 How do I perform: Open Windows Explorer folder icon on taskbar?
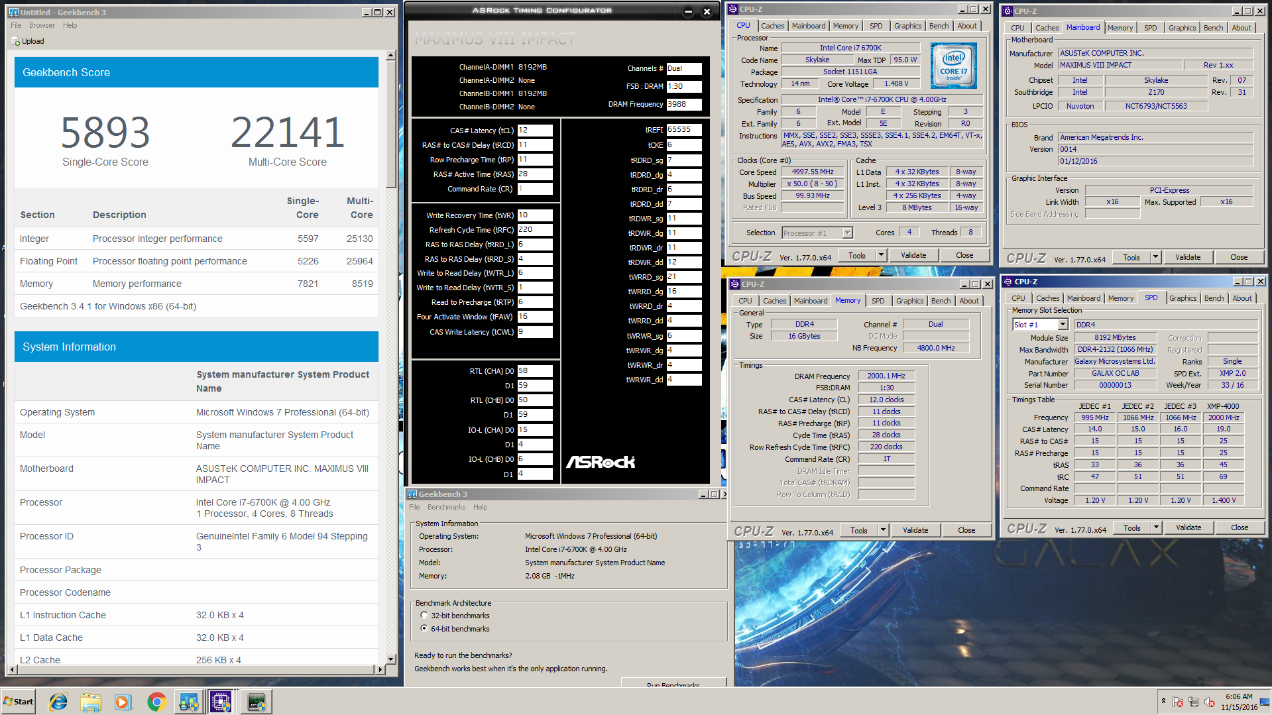(91, 702)
